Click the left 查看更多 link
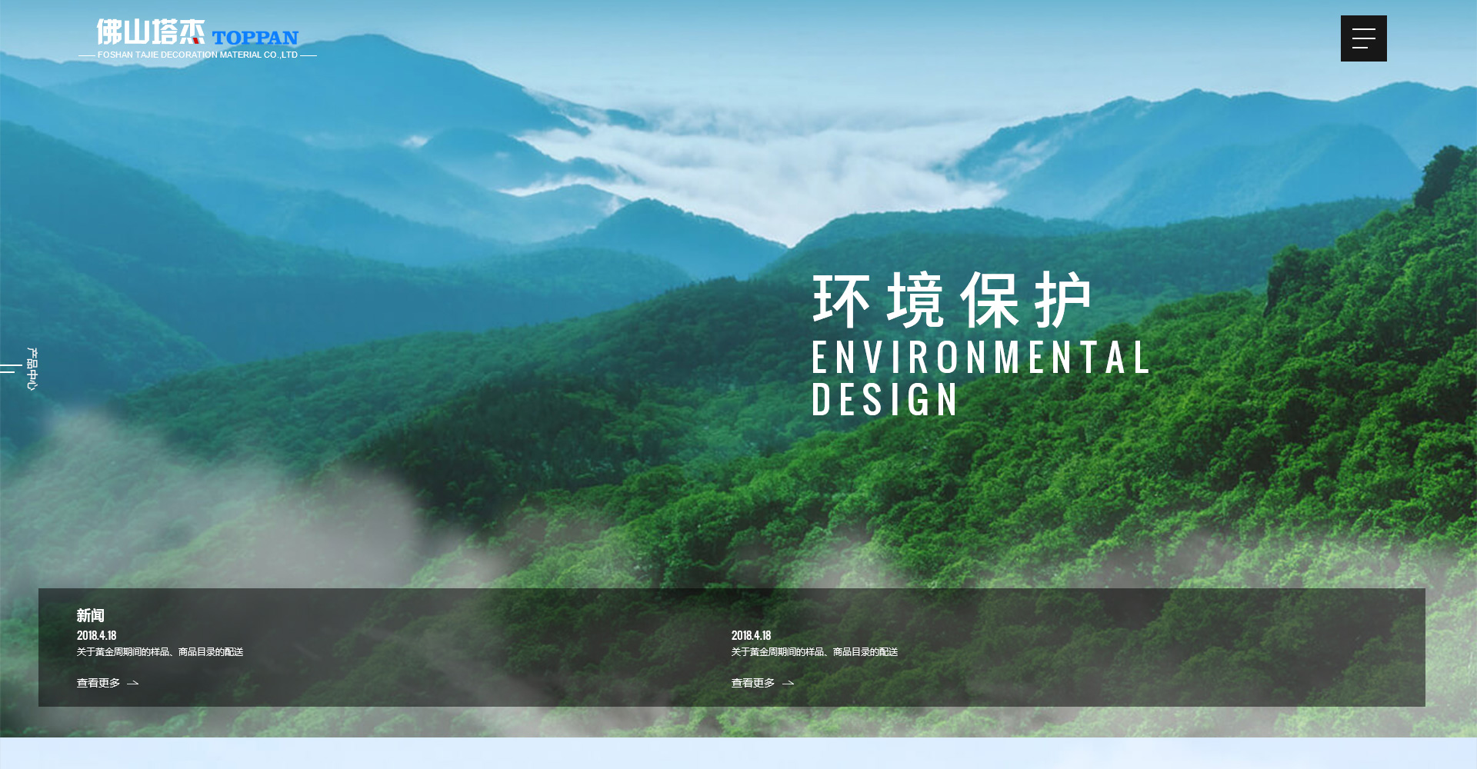Screen dimensions: 1477x769 coord(98,683)
